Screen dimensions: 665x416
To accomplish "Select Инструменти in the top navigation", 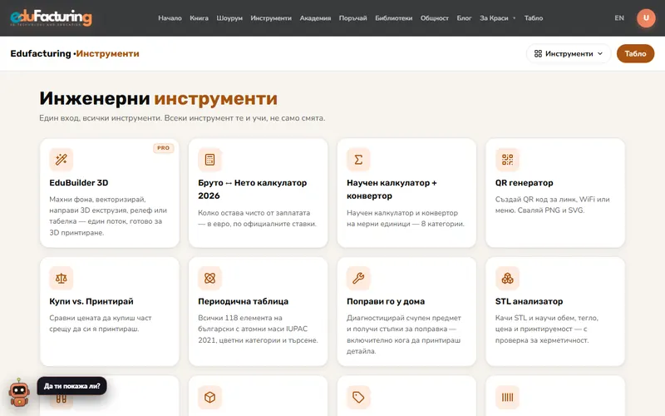I will tap(271, 17).
